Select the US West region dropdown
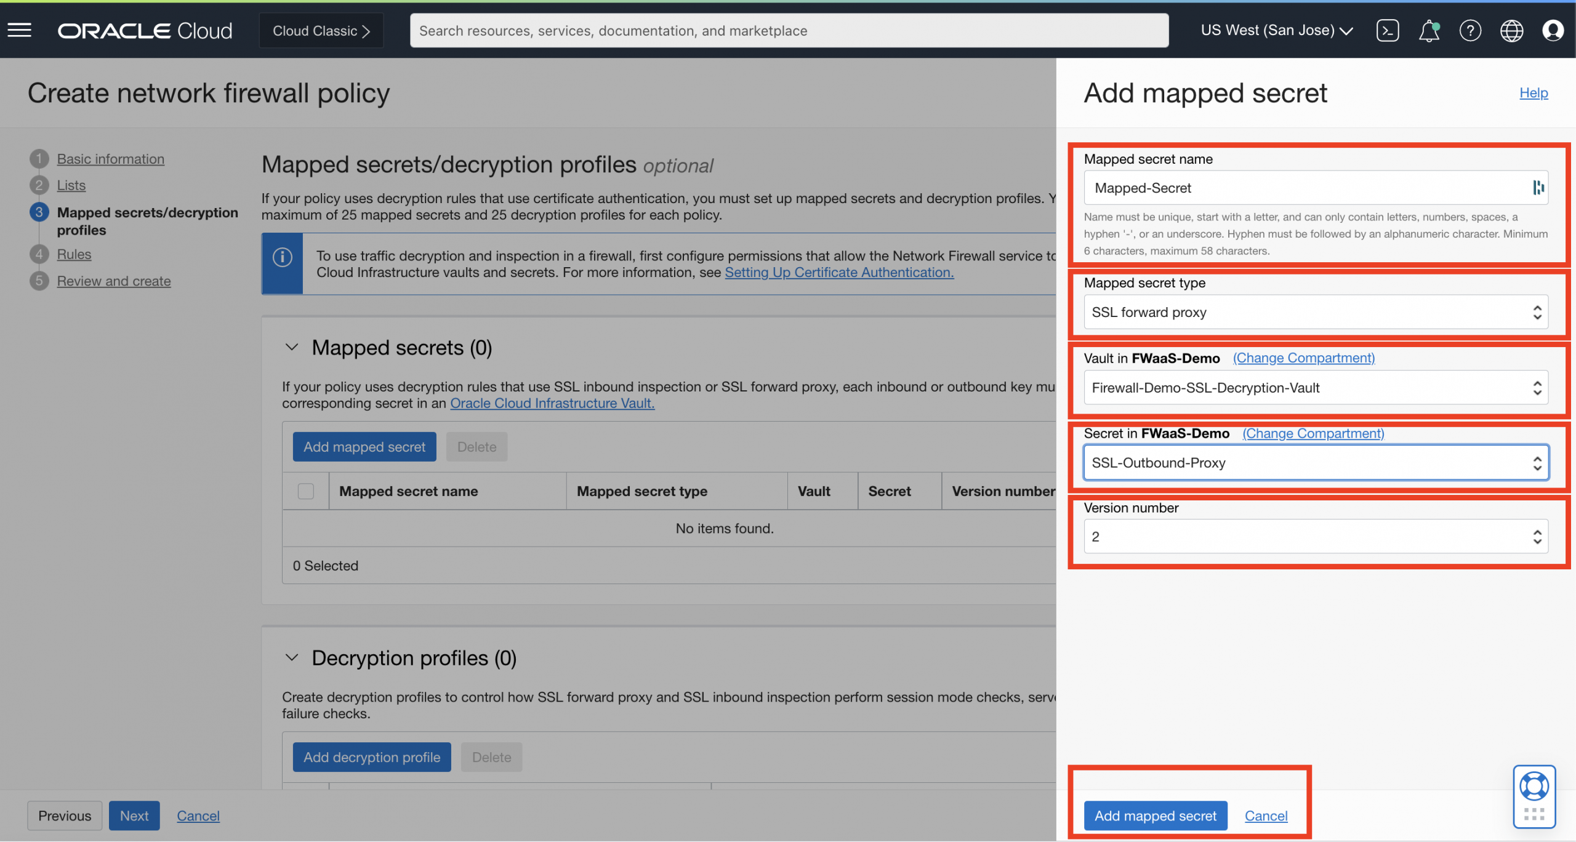Viewport: 1576px width, 842px height. point(1276,30)
